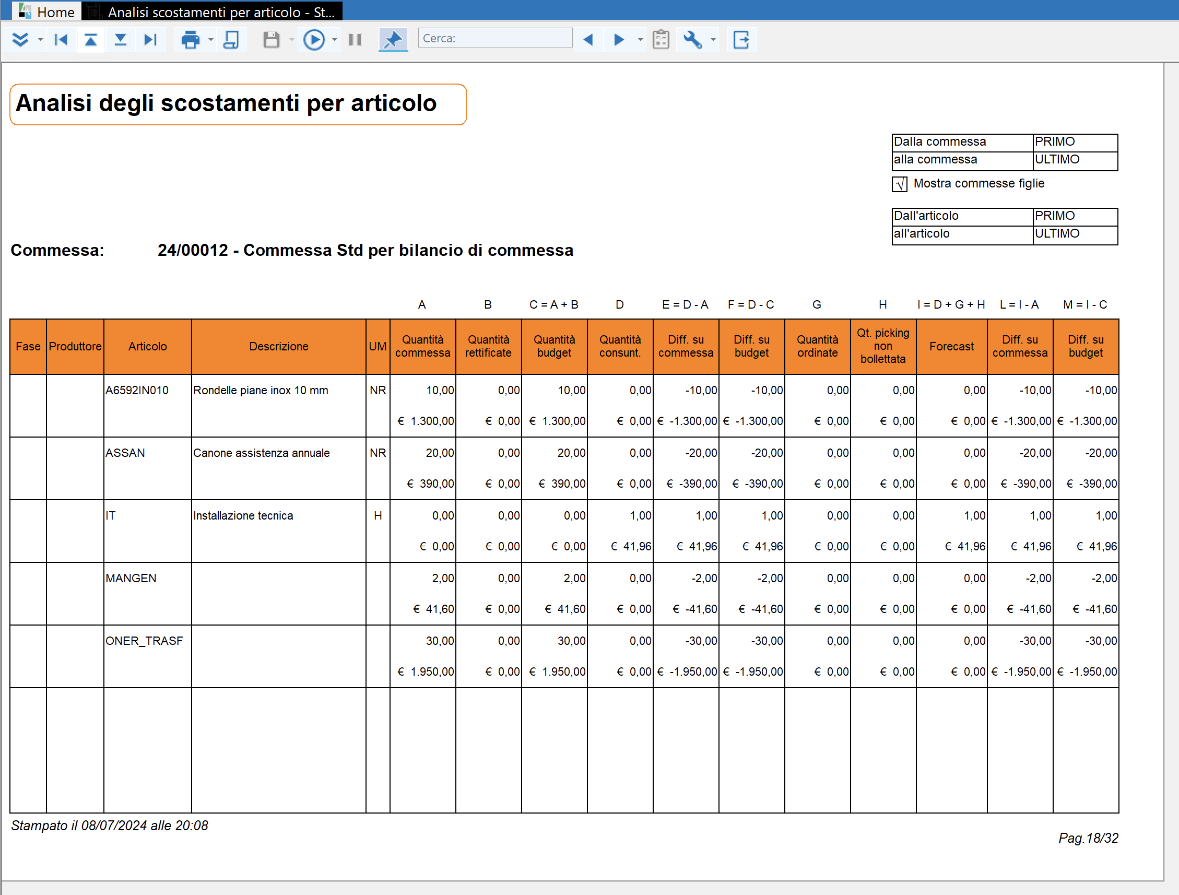1179x895 pixels.
Task: Open the wrench settings tool
Action: pos(692,40)
